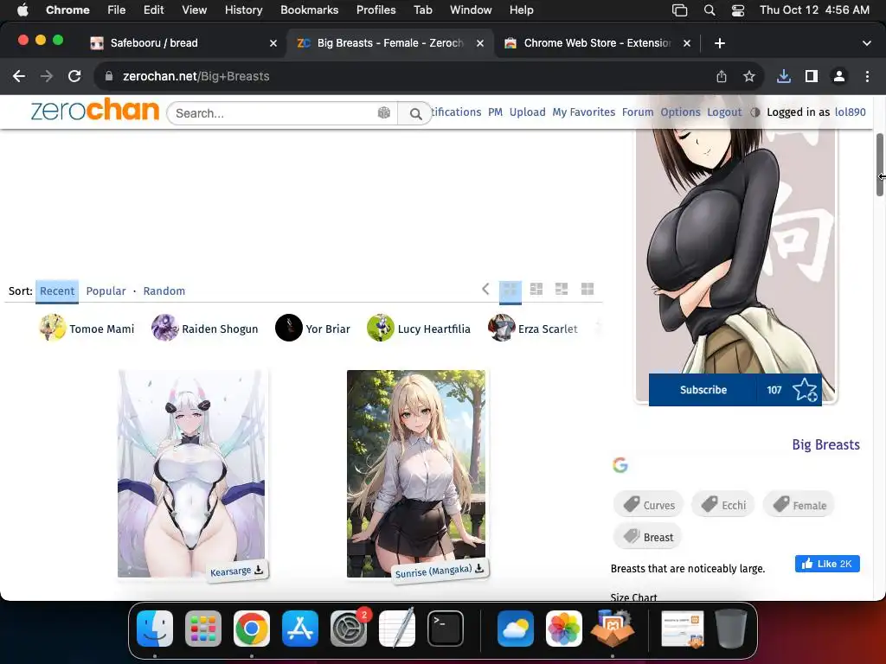Toggle the Chrome side panel

click(812, 76)
